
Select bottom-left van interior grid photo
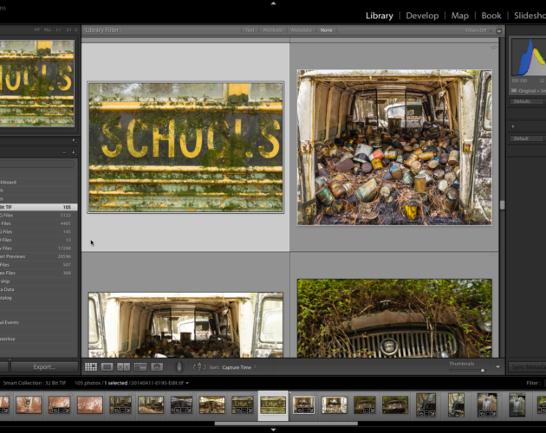[185, 325]
